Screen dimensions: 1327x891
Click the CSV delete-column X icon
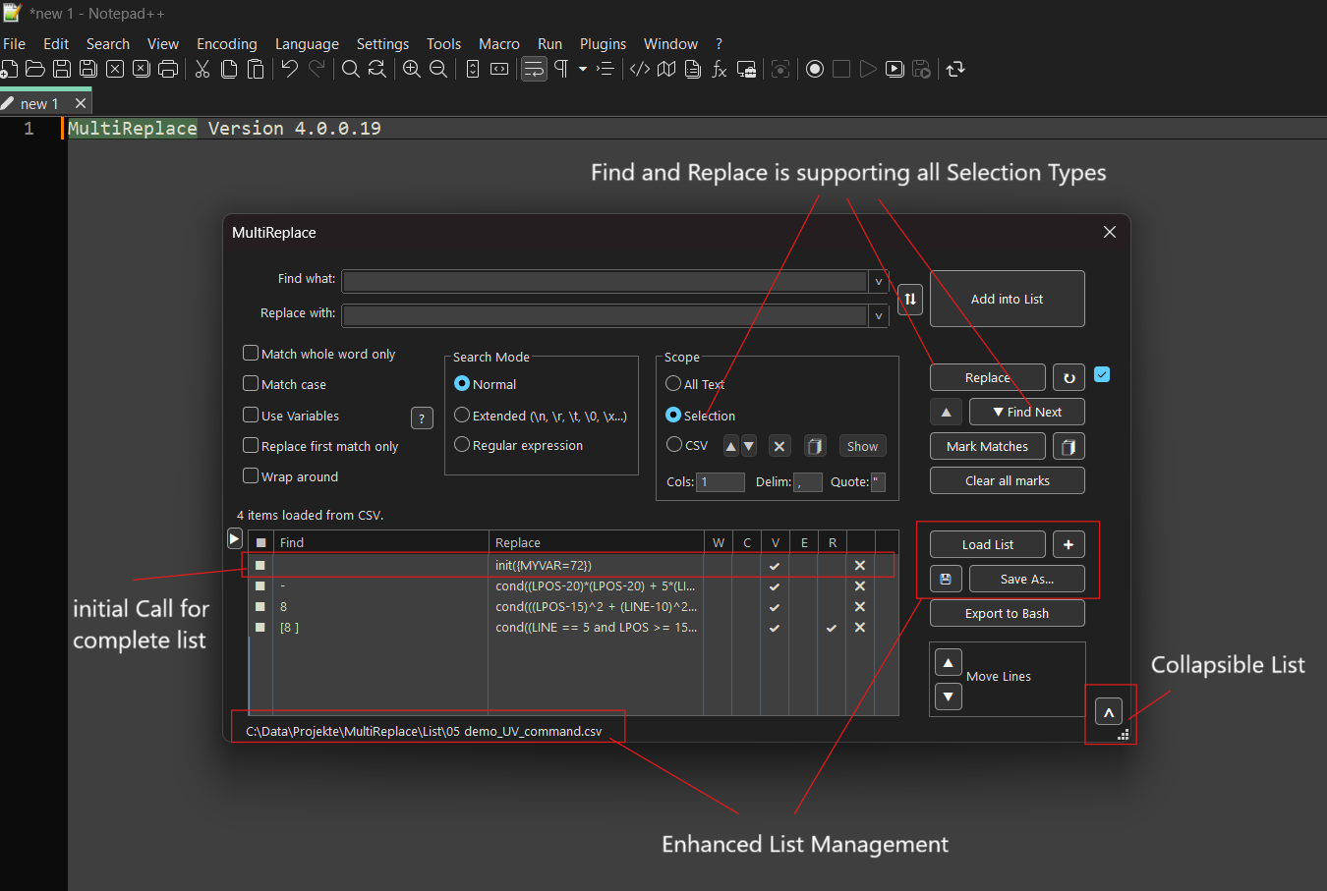(779, 446)
